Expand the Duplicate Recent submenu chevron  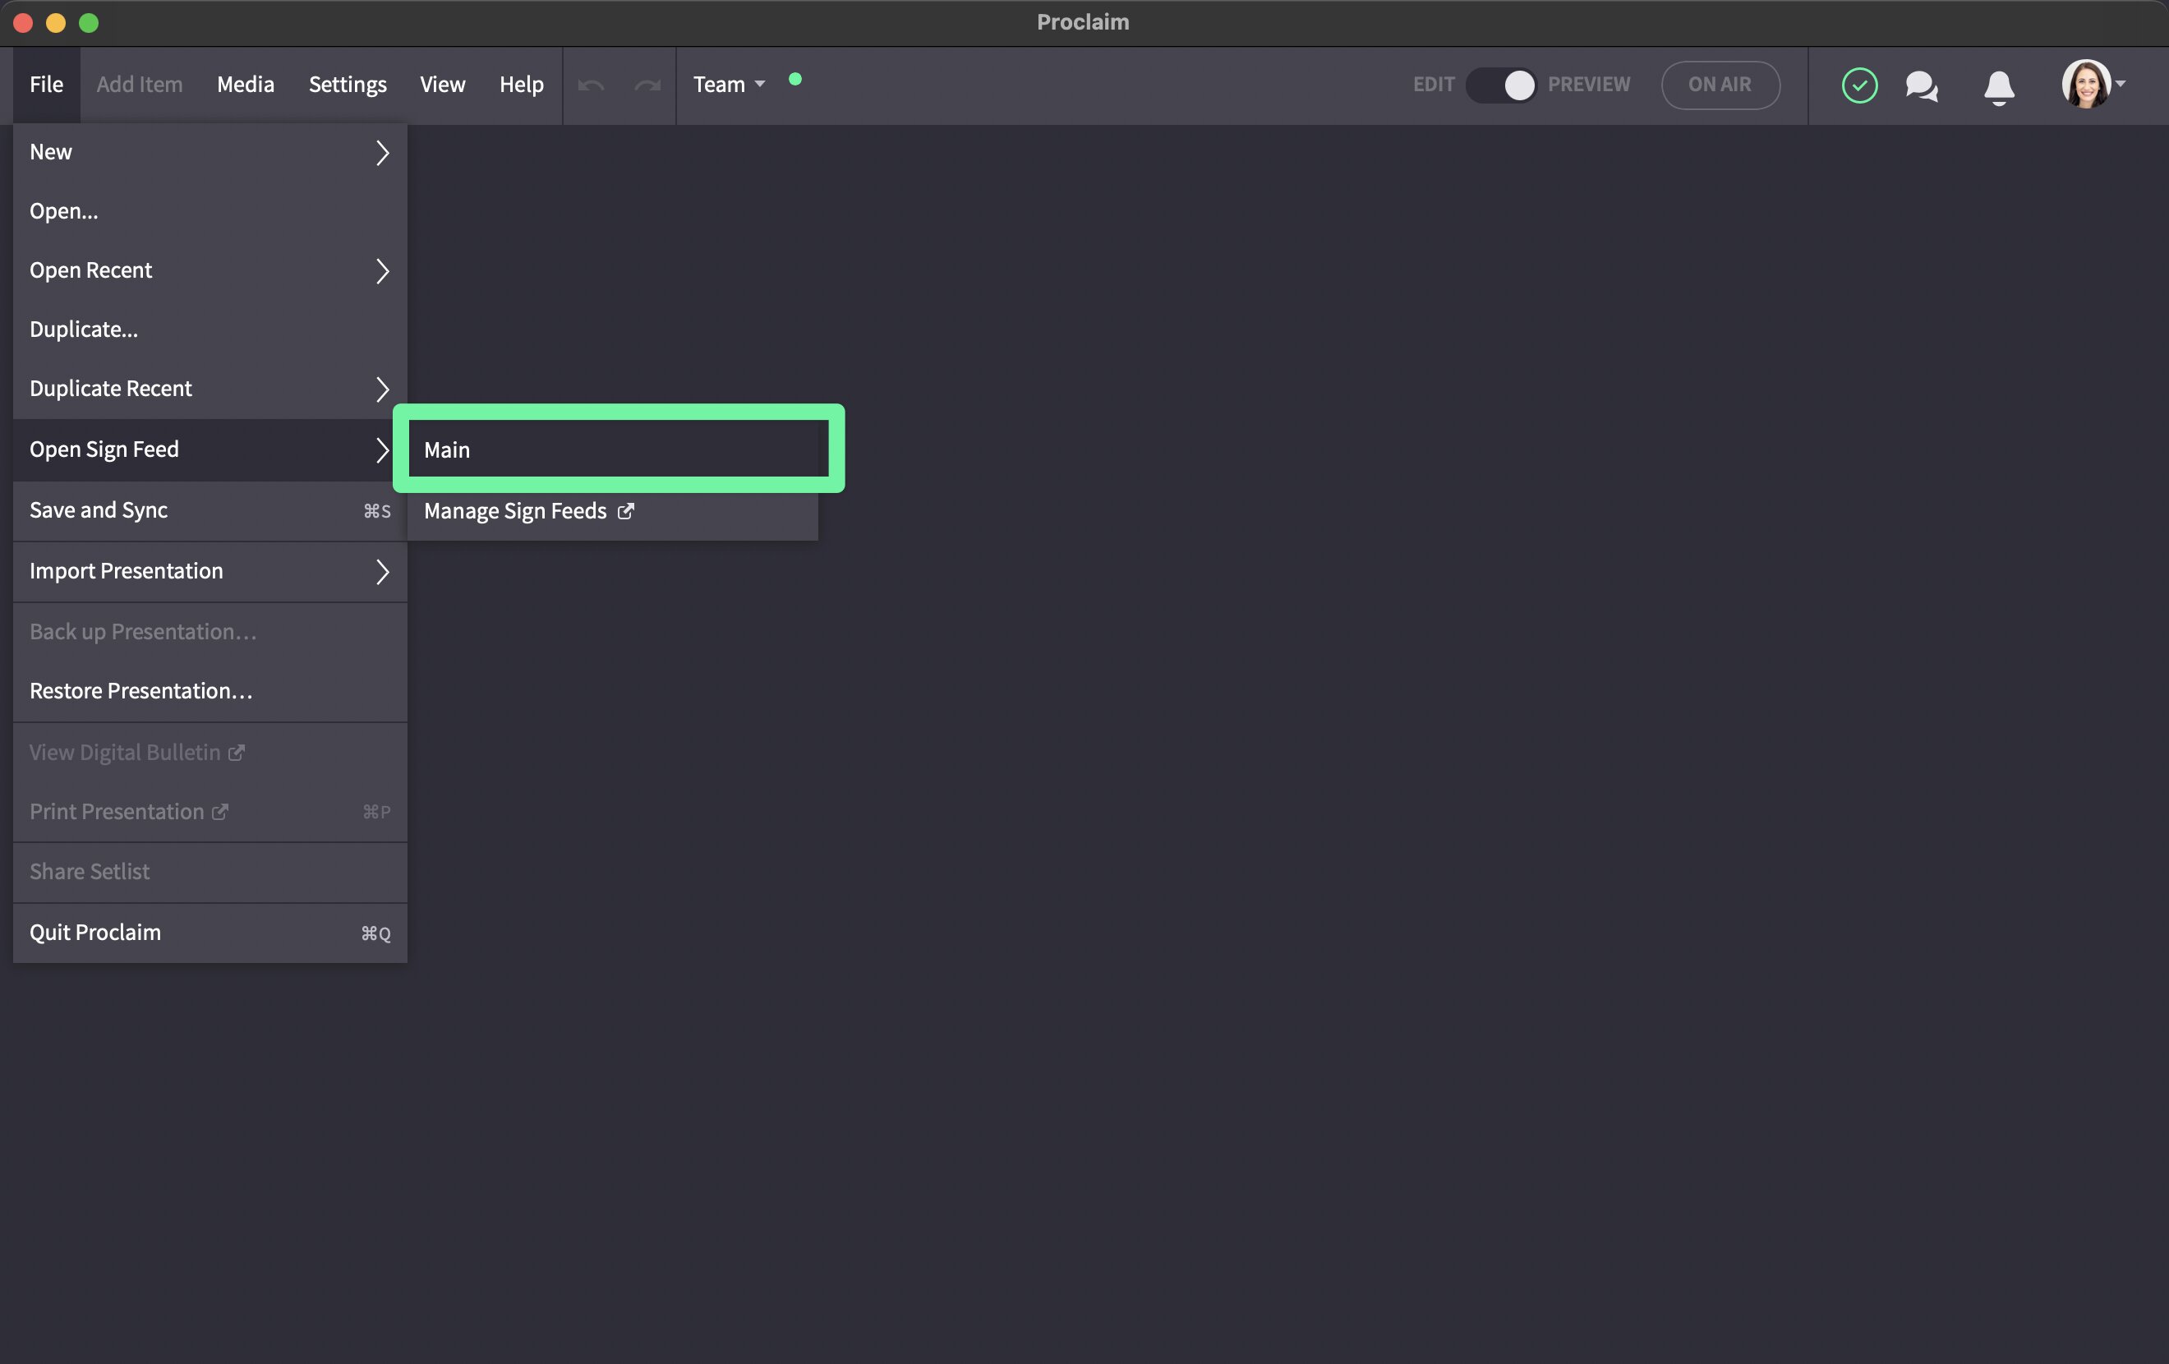pos(383,389)
